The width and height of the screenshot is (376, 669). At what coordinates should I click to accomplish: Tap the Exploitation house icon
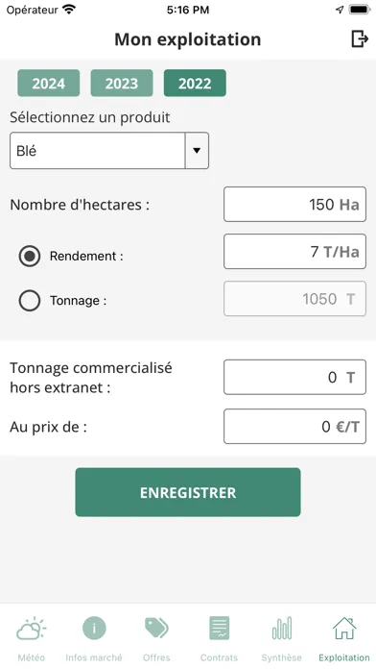[x=344, y=628]
